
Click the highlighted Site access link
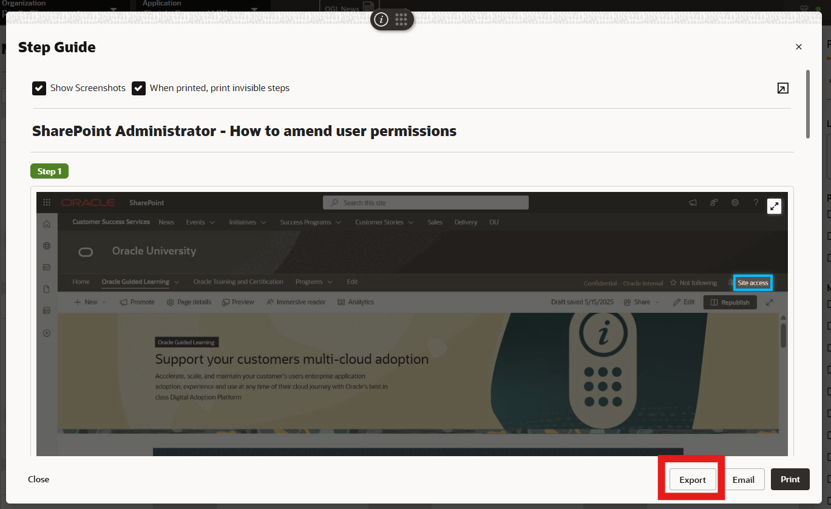point(753,283)
